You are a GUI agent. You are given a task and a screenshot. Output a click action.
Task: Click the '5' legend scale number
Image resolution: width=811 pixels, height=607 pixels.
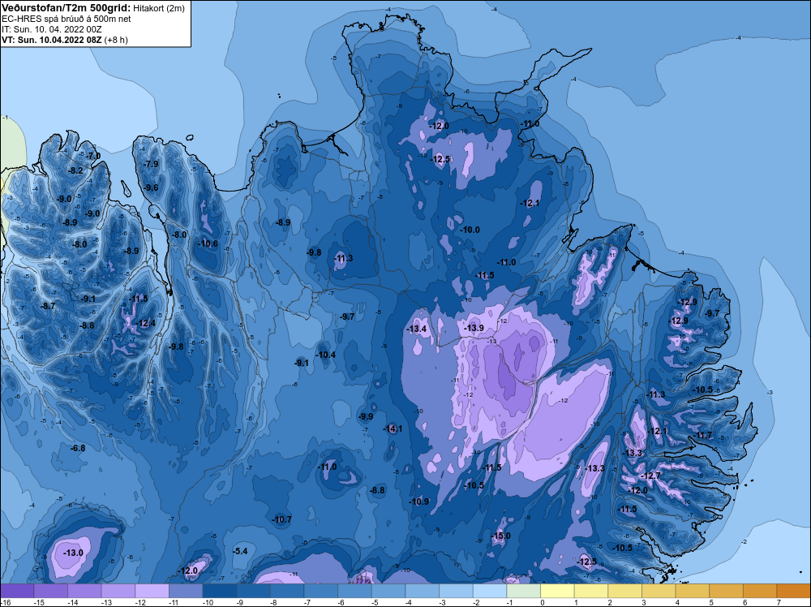coord(711,602)
